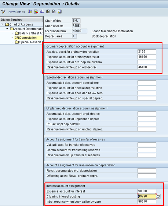Click the New Entries button
168x206 pixels.
(x=16, y=12)
